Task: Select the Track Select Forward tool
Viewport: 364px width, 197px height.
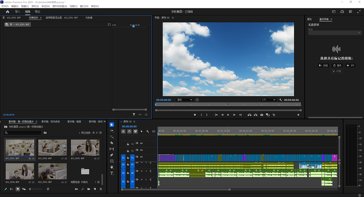Action: tap(112, 131)
